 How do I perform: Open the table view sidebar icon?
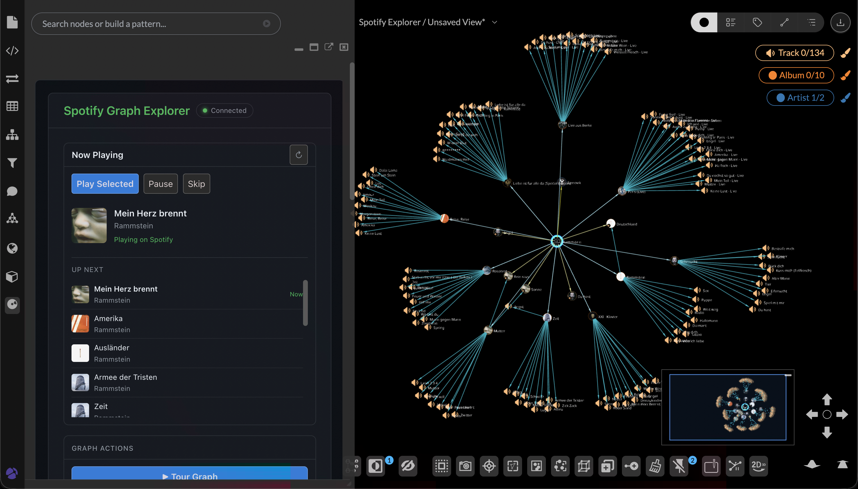coord(12,106)
